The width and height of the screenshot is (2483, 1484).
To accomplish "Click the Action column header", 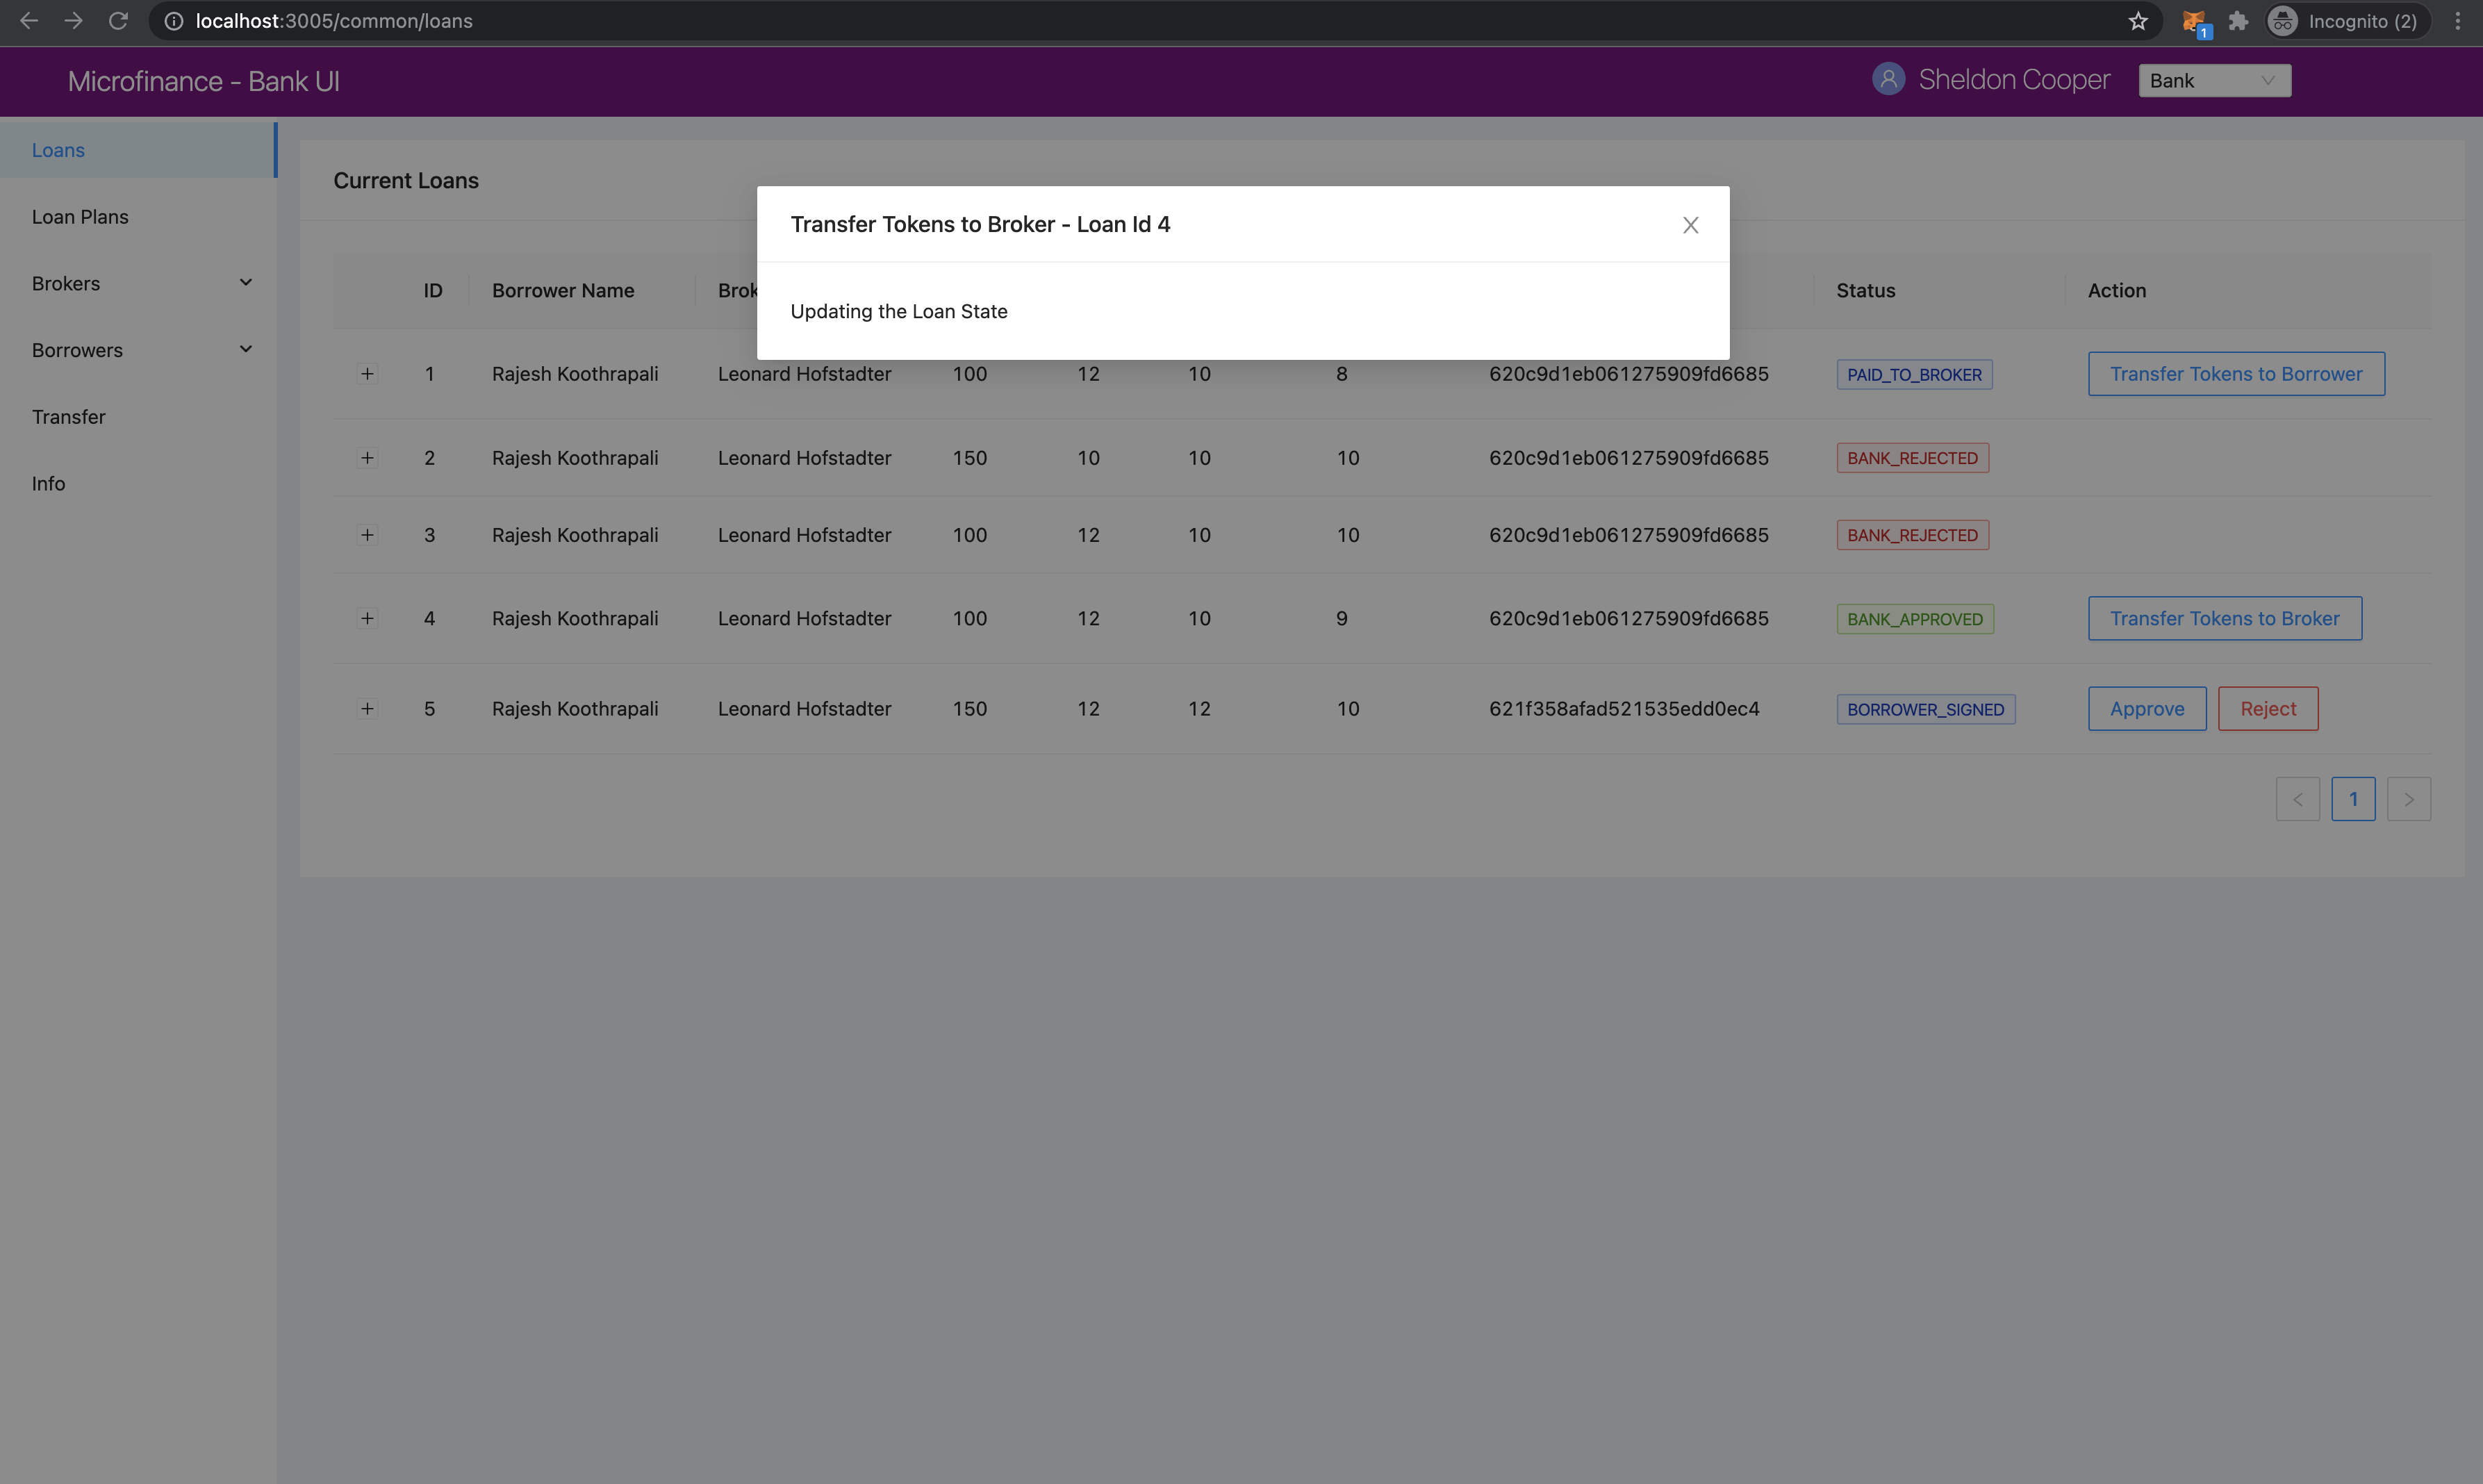I will click(2116, 291).
